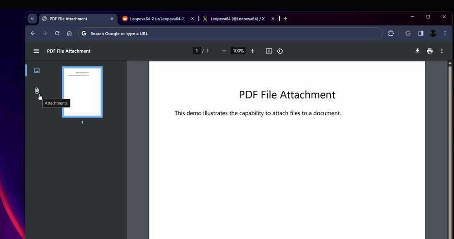Open the PDF viewer more actions menu
The width and height of the screenshot is (454, 239).
(442, 51)
